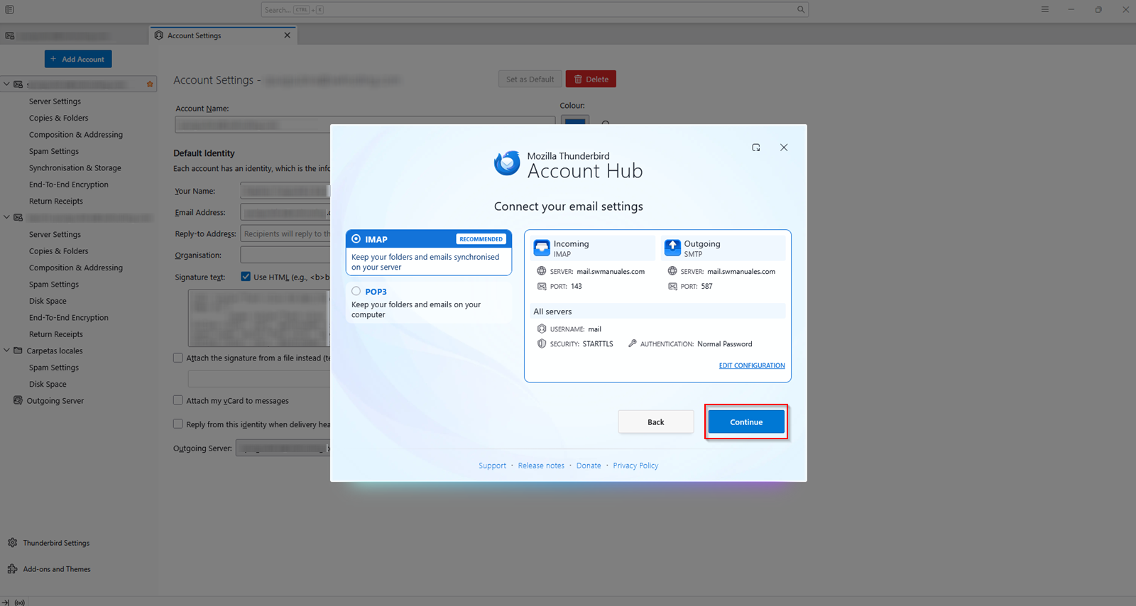The height and width of the screenshot is (606, 1136).
Task: Click the trash icon on the Delete button
Action: pos(578,79)
